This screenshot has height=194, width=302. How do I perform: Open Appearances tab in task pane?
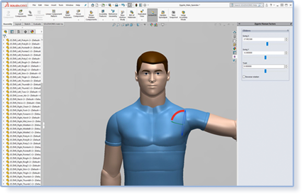(234, 49)
